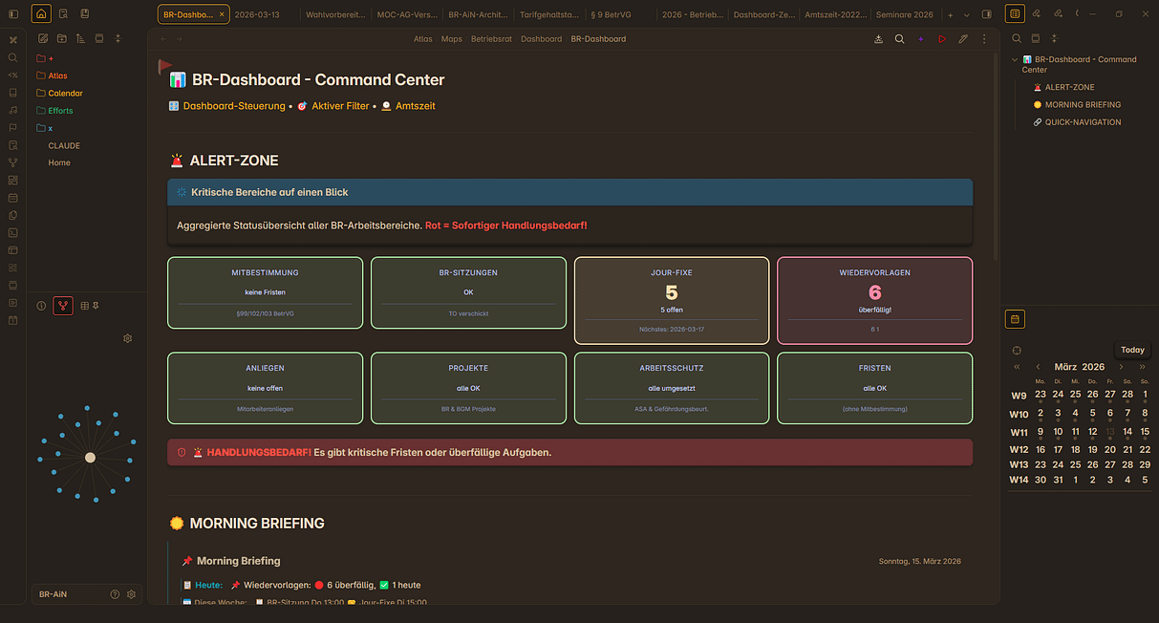The image size is (1159, 623).
Task: Click the search magnifier in note toolbar
Action: coord(899,39)
